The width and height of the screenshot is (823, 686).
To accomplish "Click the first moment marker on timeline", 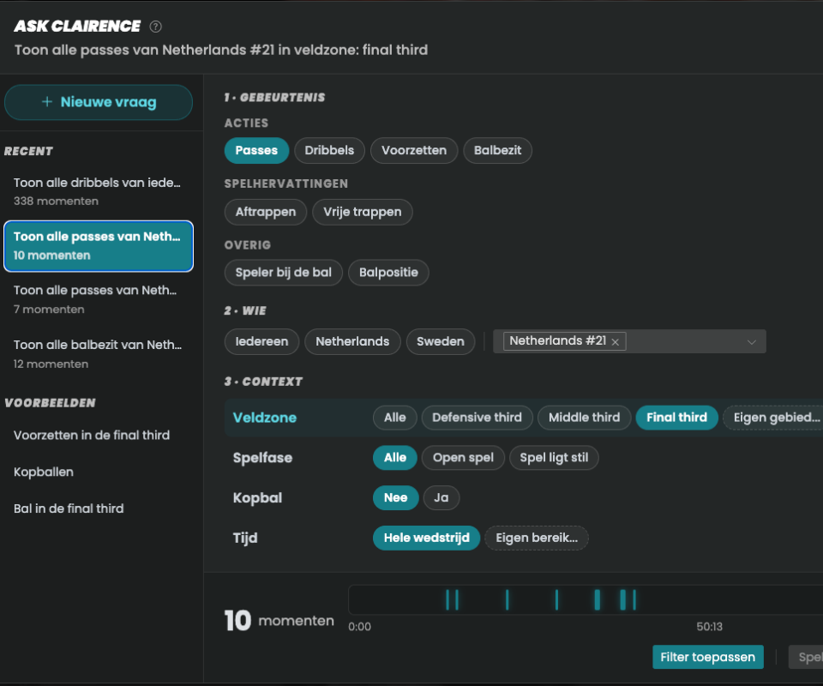I will pos(448,599).
